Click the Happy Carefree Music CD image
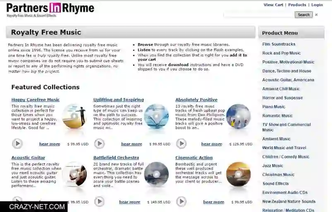 coord(74,116)
